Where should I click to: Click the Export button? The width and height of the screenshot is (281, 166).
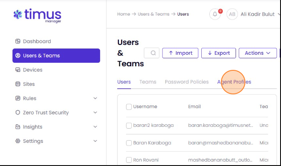219,53
